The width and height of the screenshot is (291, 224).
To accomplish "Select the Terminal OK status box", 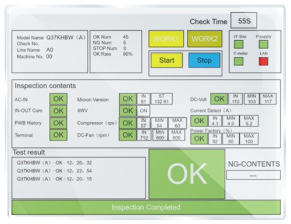I will click(58, 135).
